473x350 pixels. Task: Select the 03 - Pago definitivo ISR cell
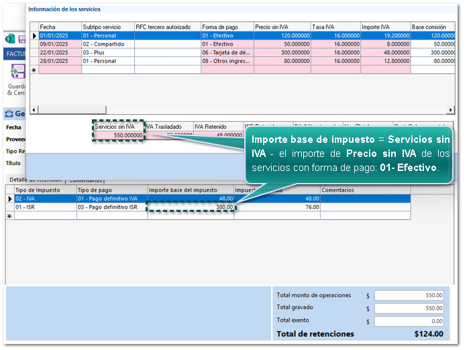coord(111,207)
